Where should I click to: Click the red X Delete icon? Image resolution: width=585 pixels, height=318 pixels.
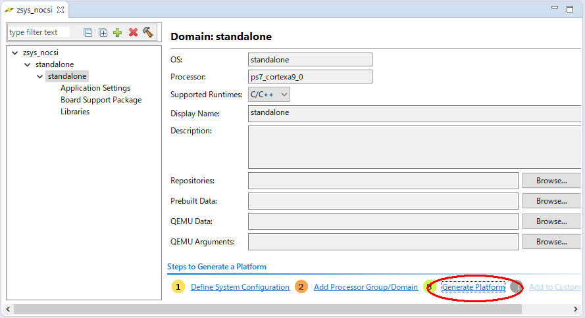pos(133,32)
